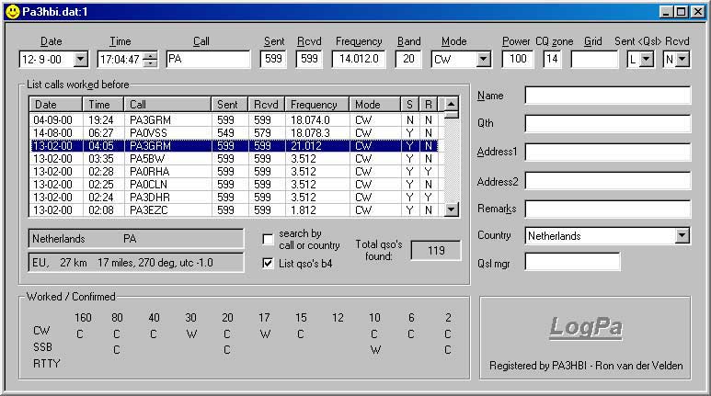
Task: Click the Netherlands PA country info box
Action: (136, 238)
